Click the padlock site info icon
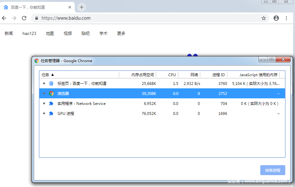 click(x=37, y=18)
